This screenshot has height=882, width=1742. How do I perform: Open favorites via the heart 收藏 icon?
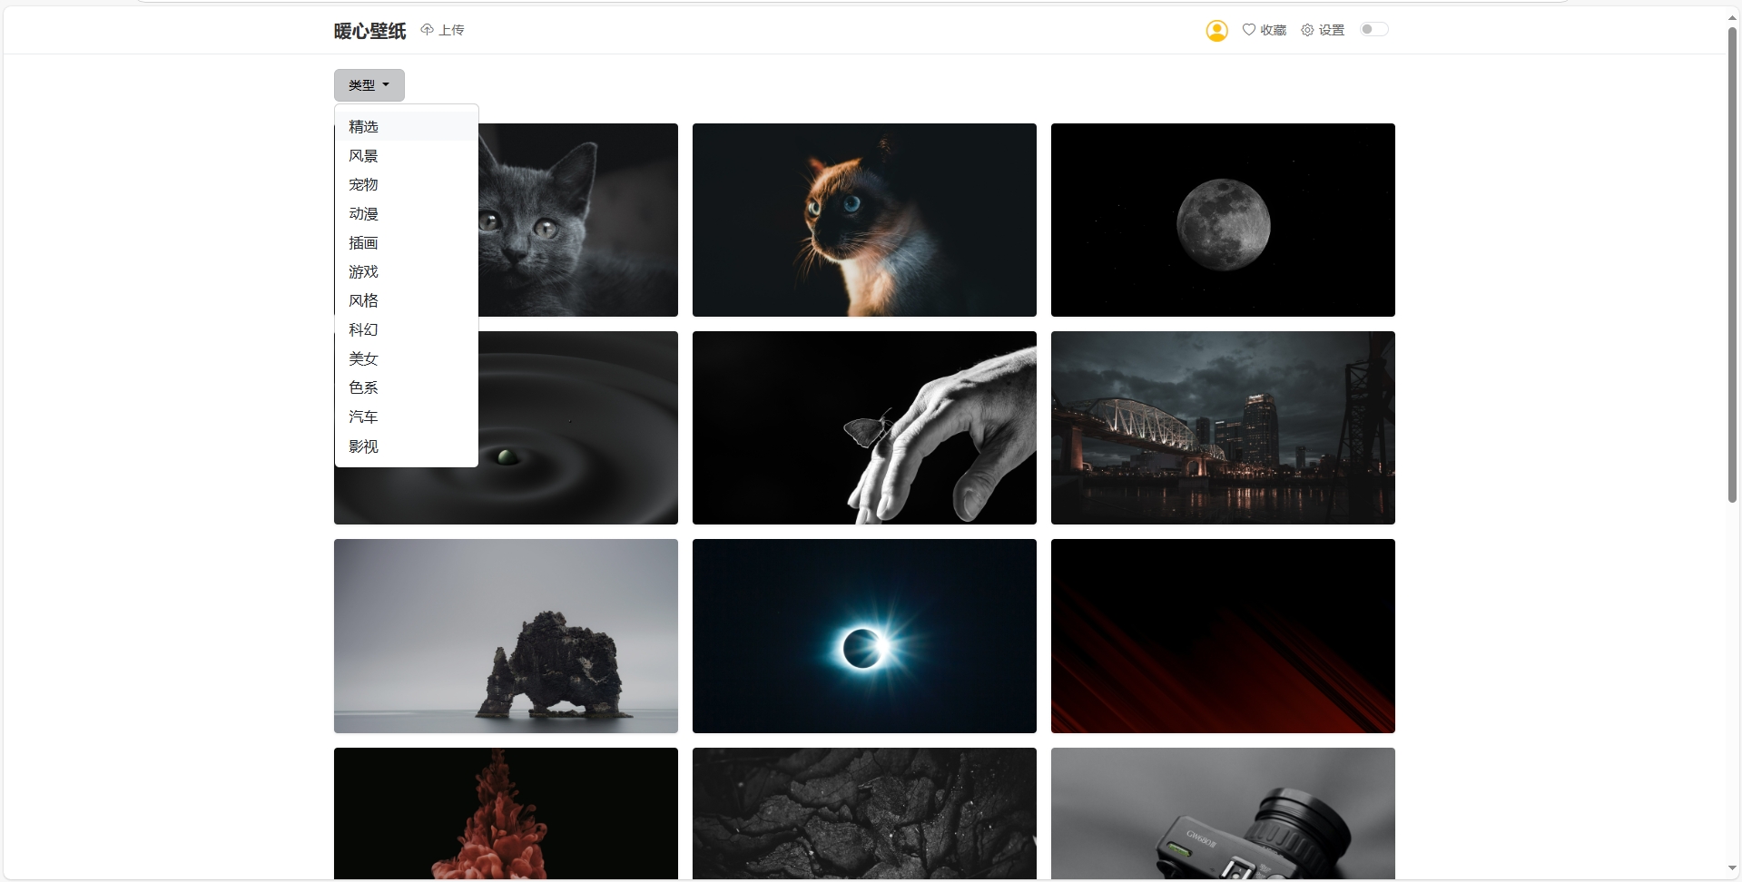tap(1249, 30)
